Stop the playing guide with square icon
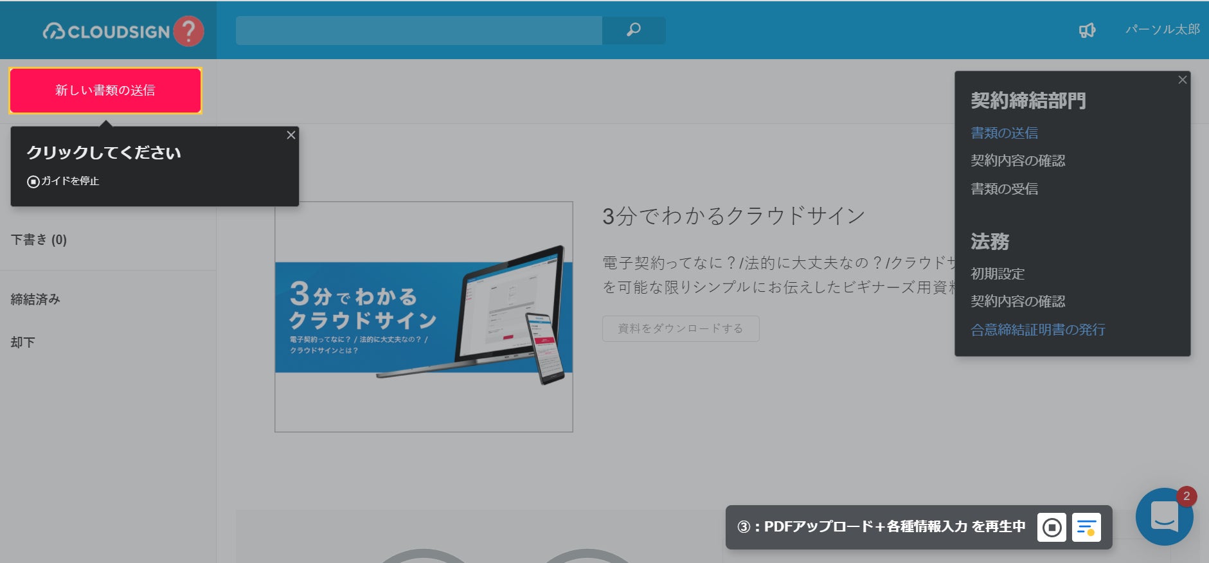1209x563 pixels. pos(1052,528)
